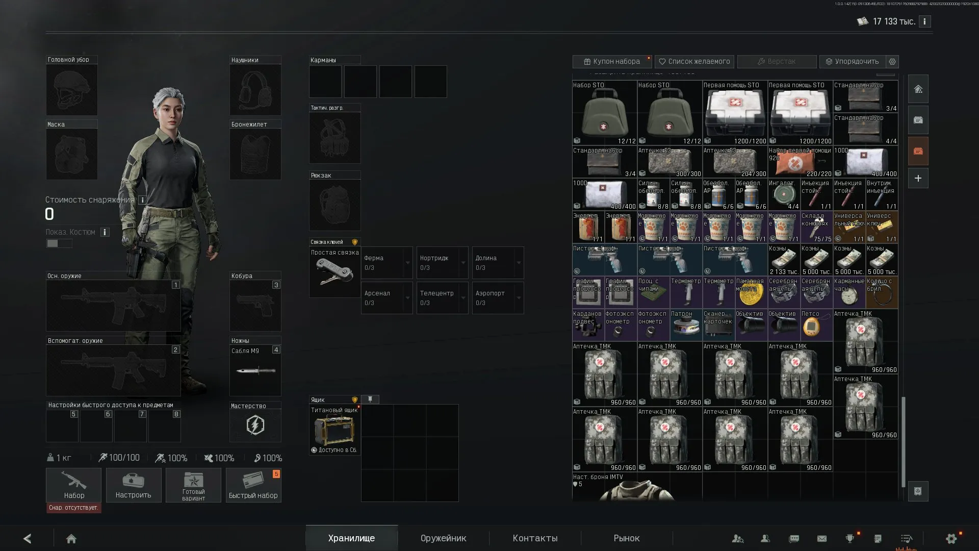Select the orange highlighted storage case tab
Image resolution: width=979 pixels, height=551 pixels.
(x=918, y=151)
